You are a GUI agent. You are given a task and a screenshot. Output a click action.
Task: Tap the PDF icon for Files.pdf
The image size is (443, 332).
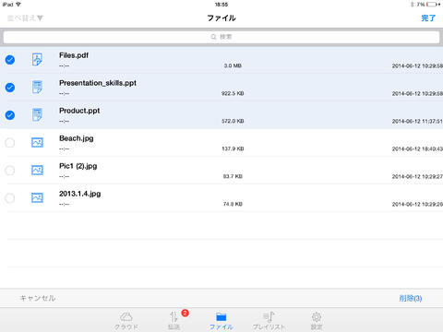[37, 60]
